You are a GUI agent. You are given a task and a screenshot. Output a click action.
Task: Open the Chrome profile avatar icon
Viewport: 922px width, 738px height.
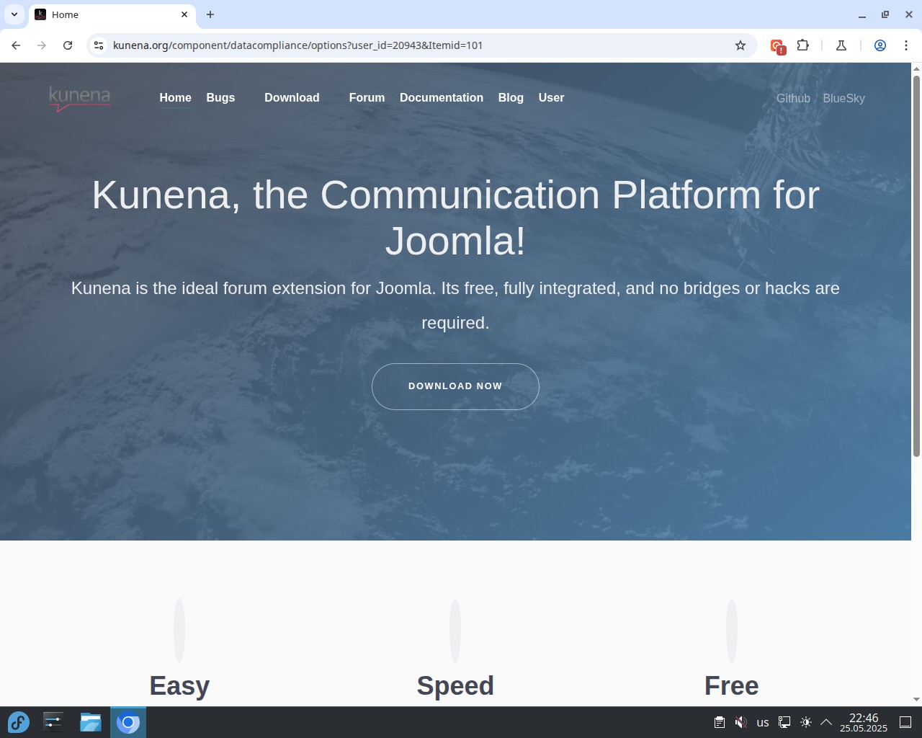click(x=880, y=45)
